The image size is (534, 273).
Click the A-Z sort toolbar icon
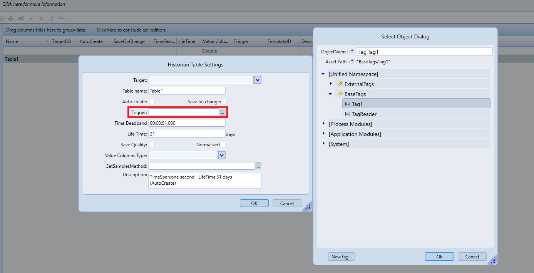click(x=51, y=18)
